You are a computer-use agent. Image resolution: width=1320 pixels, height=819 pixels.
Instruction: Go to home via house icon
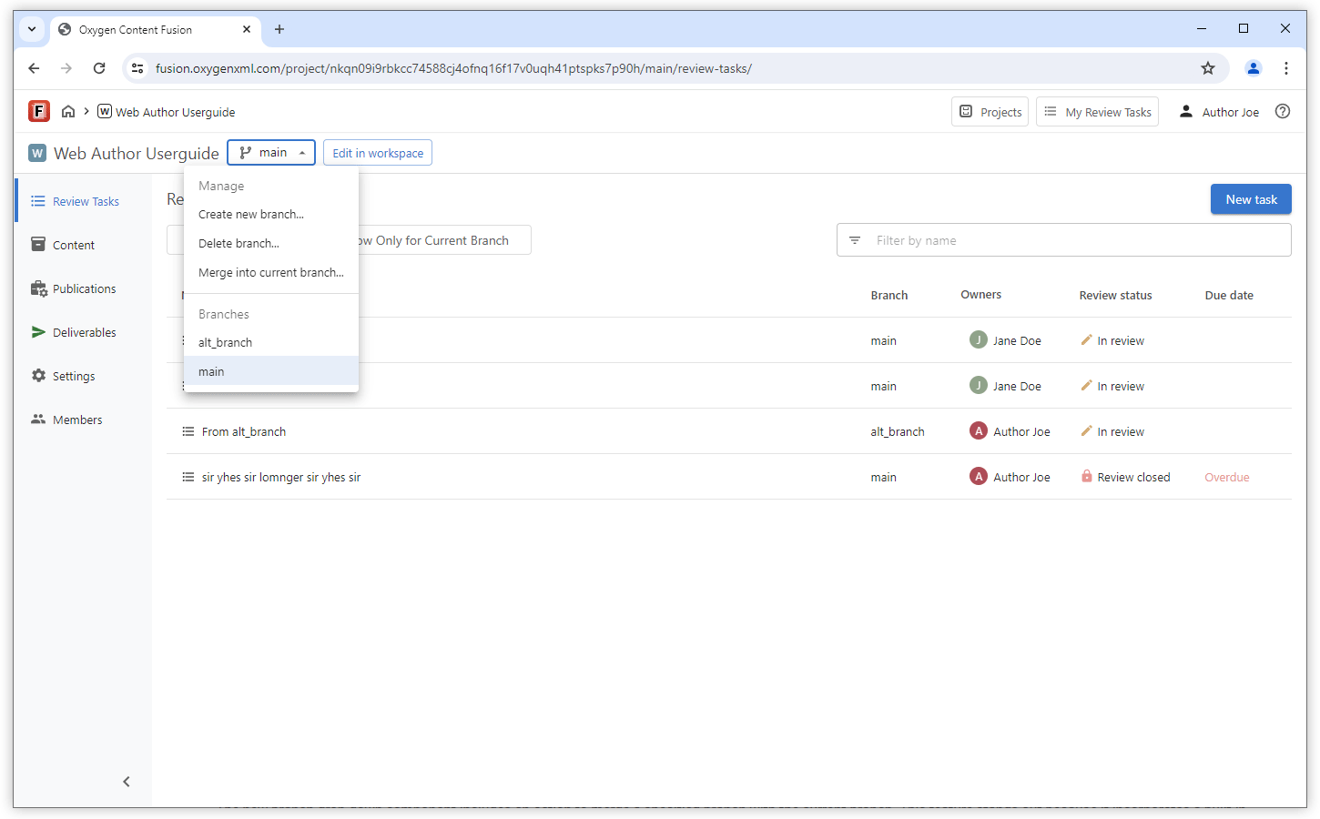68,112
